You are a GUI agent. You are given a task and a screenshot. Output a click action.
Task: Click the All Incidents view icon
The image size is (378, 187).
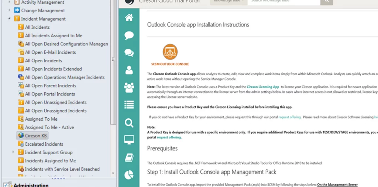[x=21, y=27]
